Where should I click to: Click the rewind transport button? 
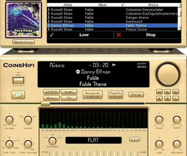click(159, 92)
